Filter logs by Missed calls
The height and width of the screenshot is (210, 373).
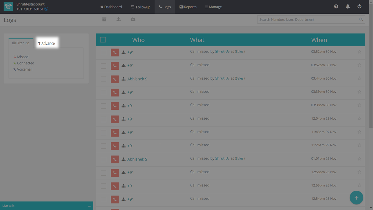point(22,57)
